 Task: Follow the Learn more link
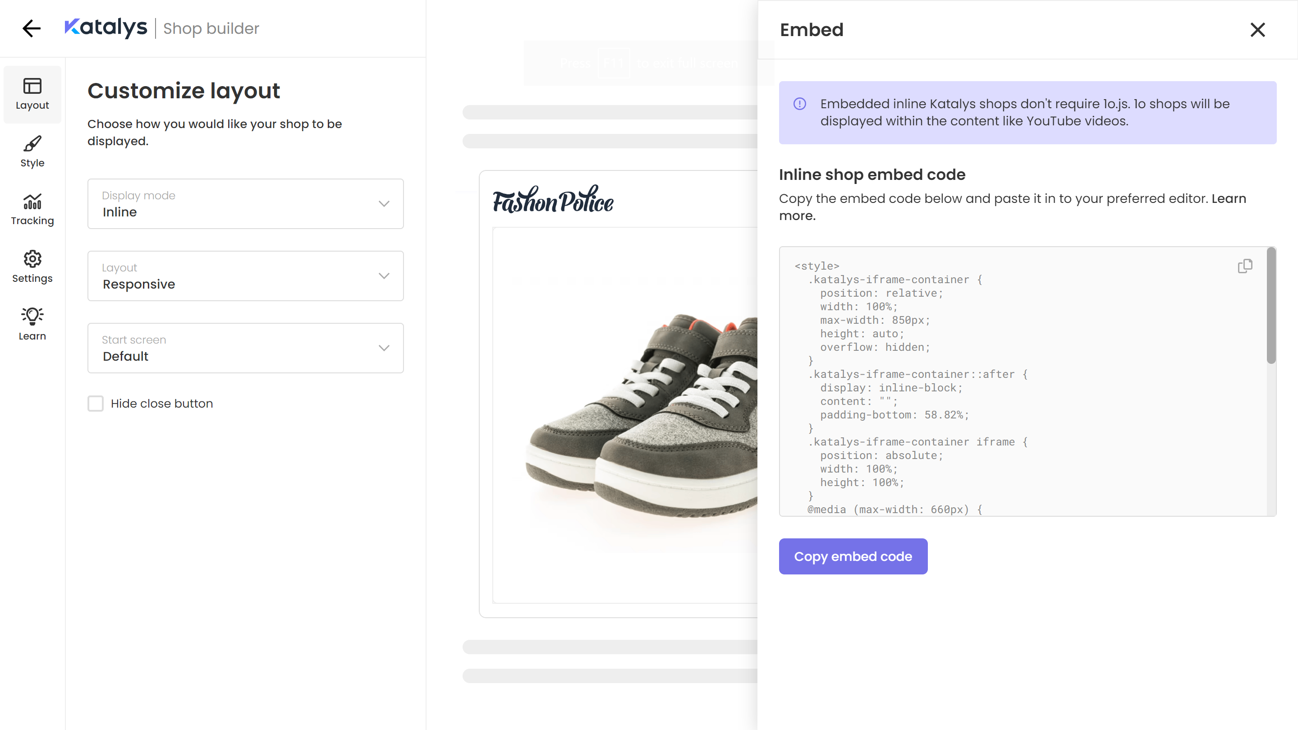[x=1229, y=198]
